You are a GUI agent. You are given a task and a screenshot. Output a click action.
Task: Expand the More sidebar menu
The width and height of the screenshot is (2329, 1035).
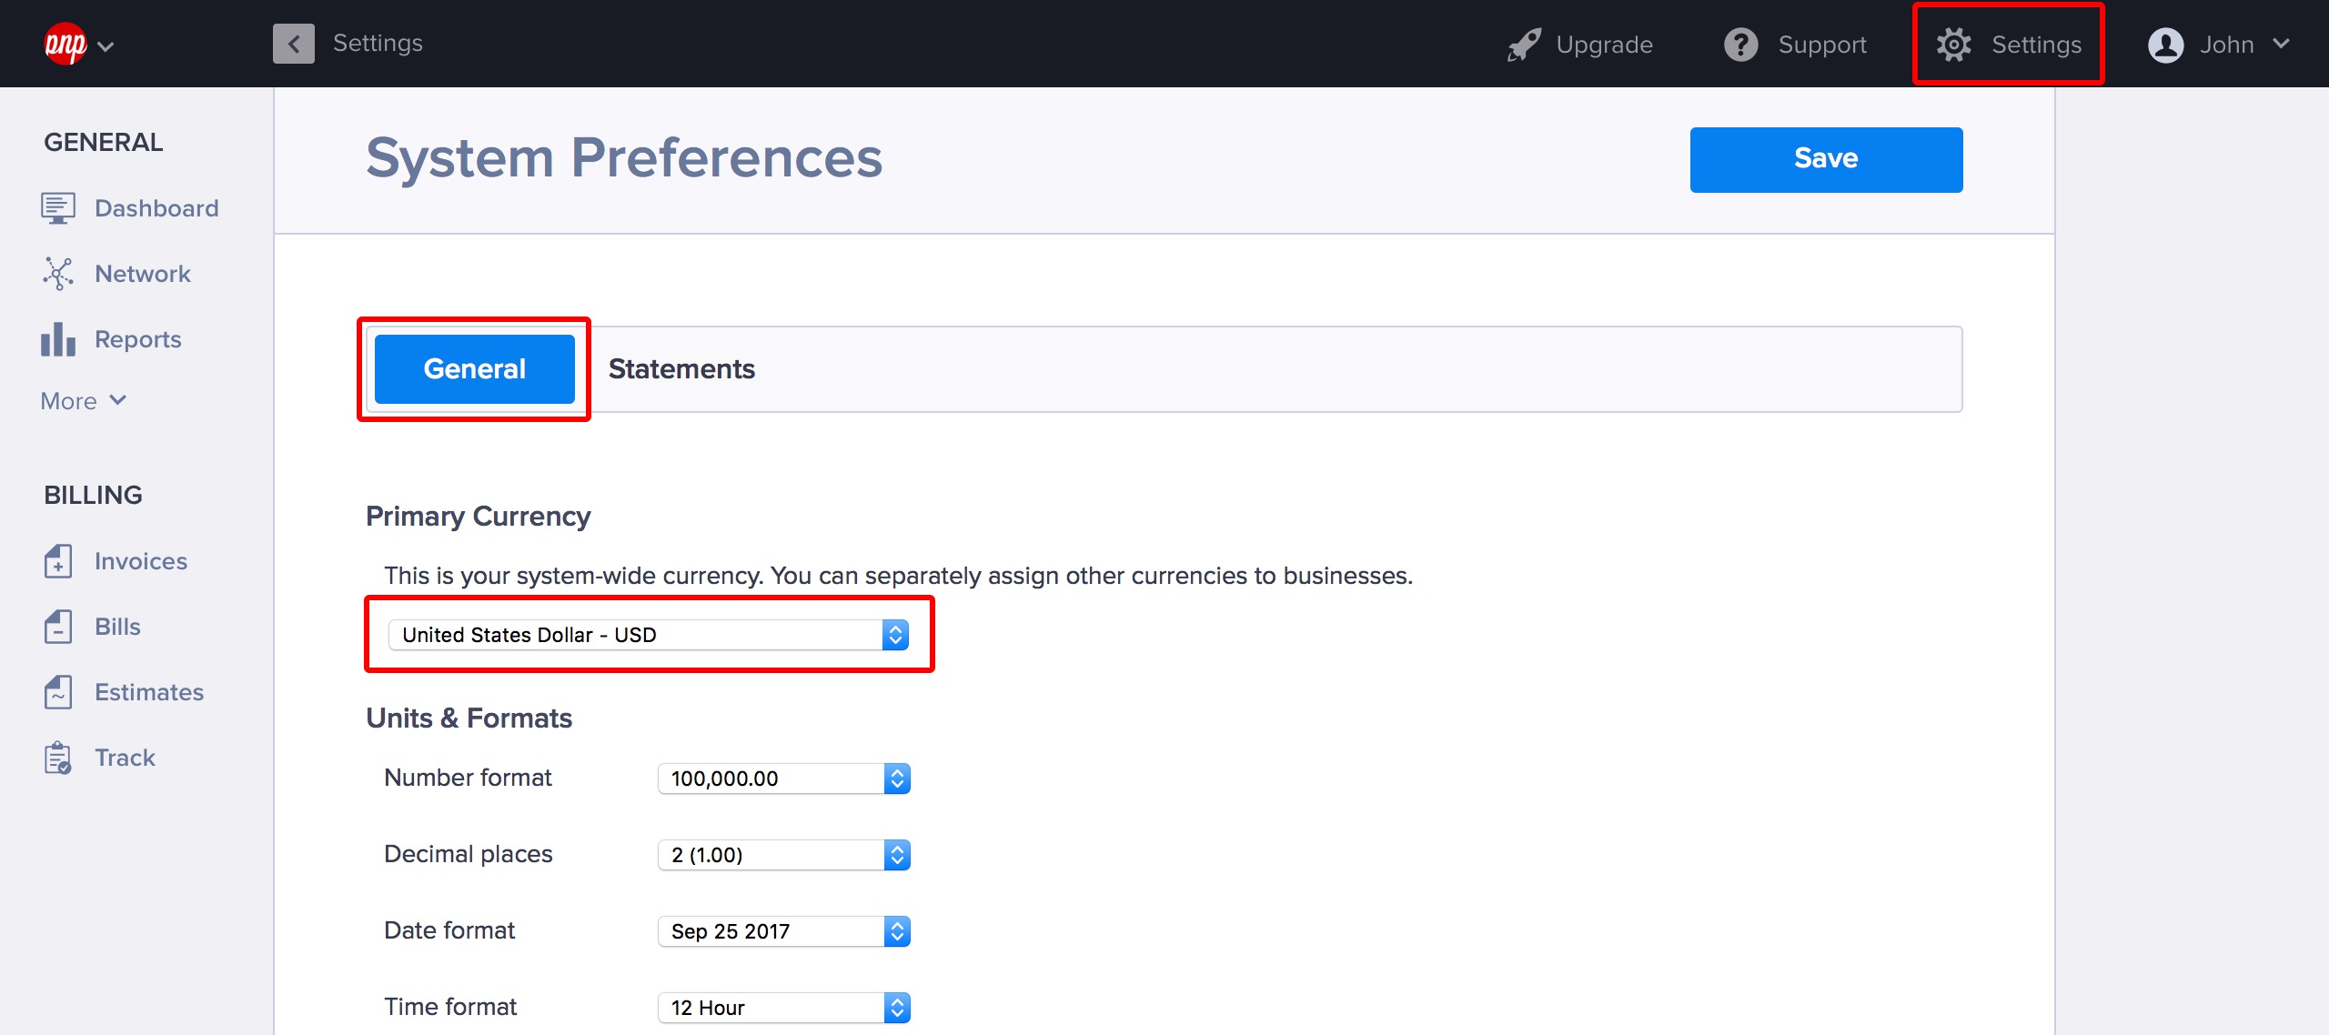click(x=84, y=401)
